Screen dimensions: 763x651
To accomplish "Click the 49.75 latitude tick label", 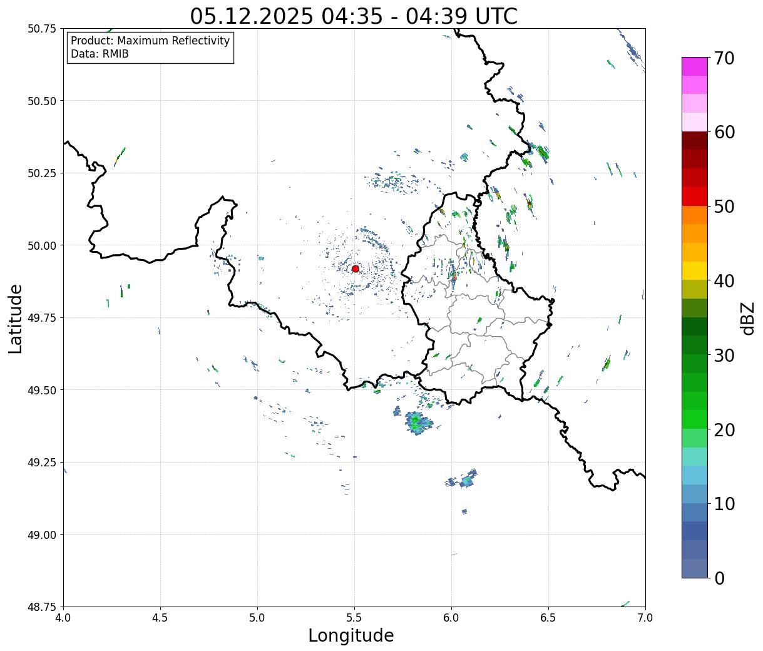I will pyautogui.click(x=42, y=318).
